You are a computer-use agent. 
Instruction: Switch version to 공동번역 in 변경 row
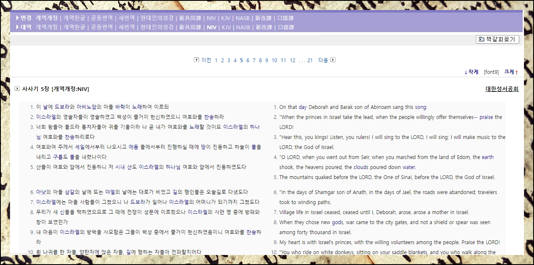click(102, 18)
